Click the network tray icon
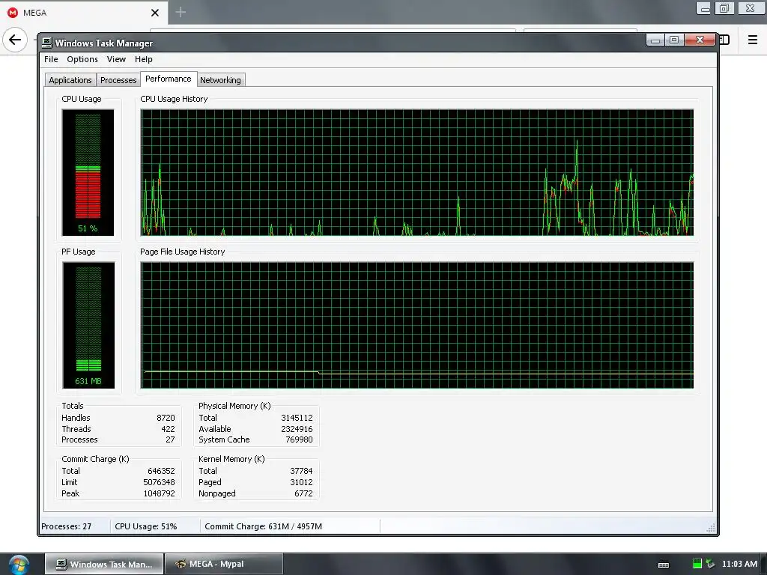 click(x=710, y=564)
